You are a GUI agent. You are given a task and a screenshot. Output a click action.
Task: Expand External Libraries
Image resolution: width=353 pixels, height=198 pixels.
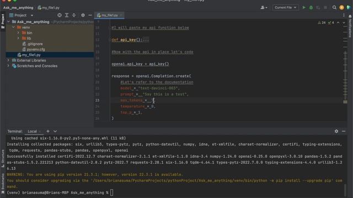[x=9, y=60]
